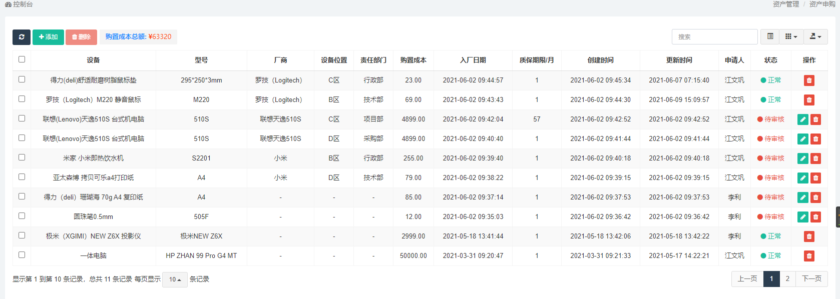
Task: Select checkbox for 联想天逸510S 项目部 row
Action: point(22,118)
